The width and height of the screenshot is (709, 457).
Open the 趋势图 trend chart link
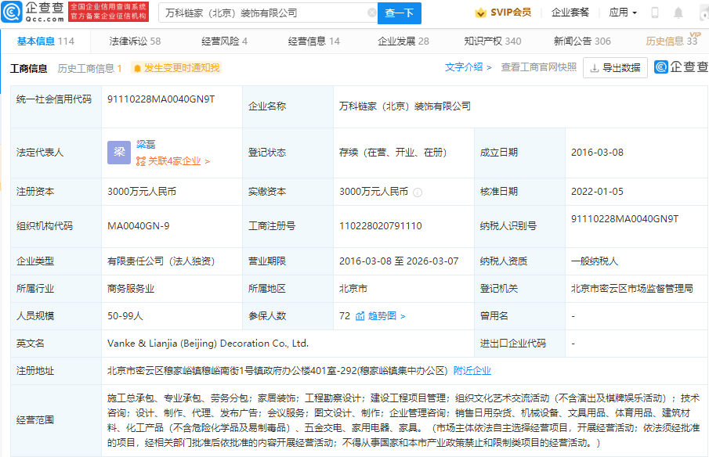click(x=381, y=316)
